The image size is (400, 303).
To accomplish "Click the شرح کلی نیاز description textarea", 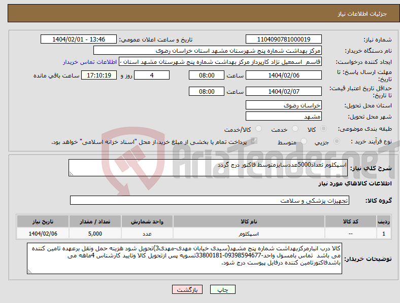I will 208,168.
